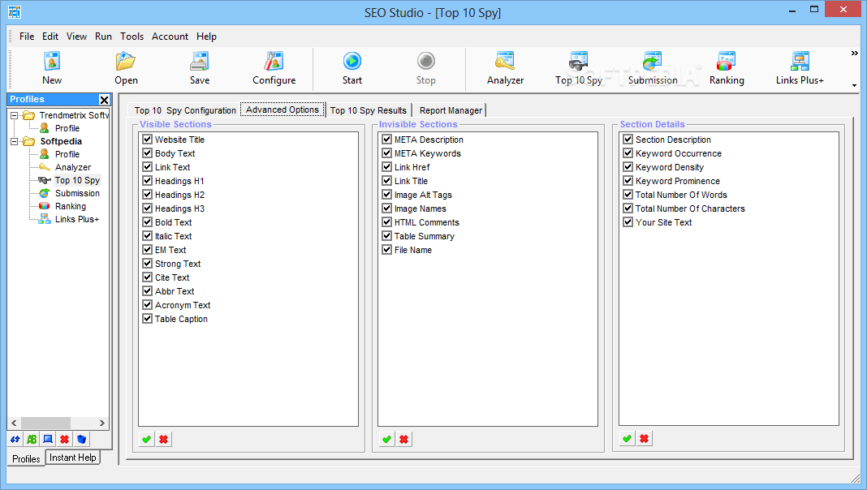Collapse the Trendmetrix Software tree node
Screen dimensions: 867x490
point(15,115)
